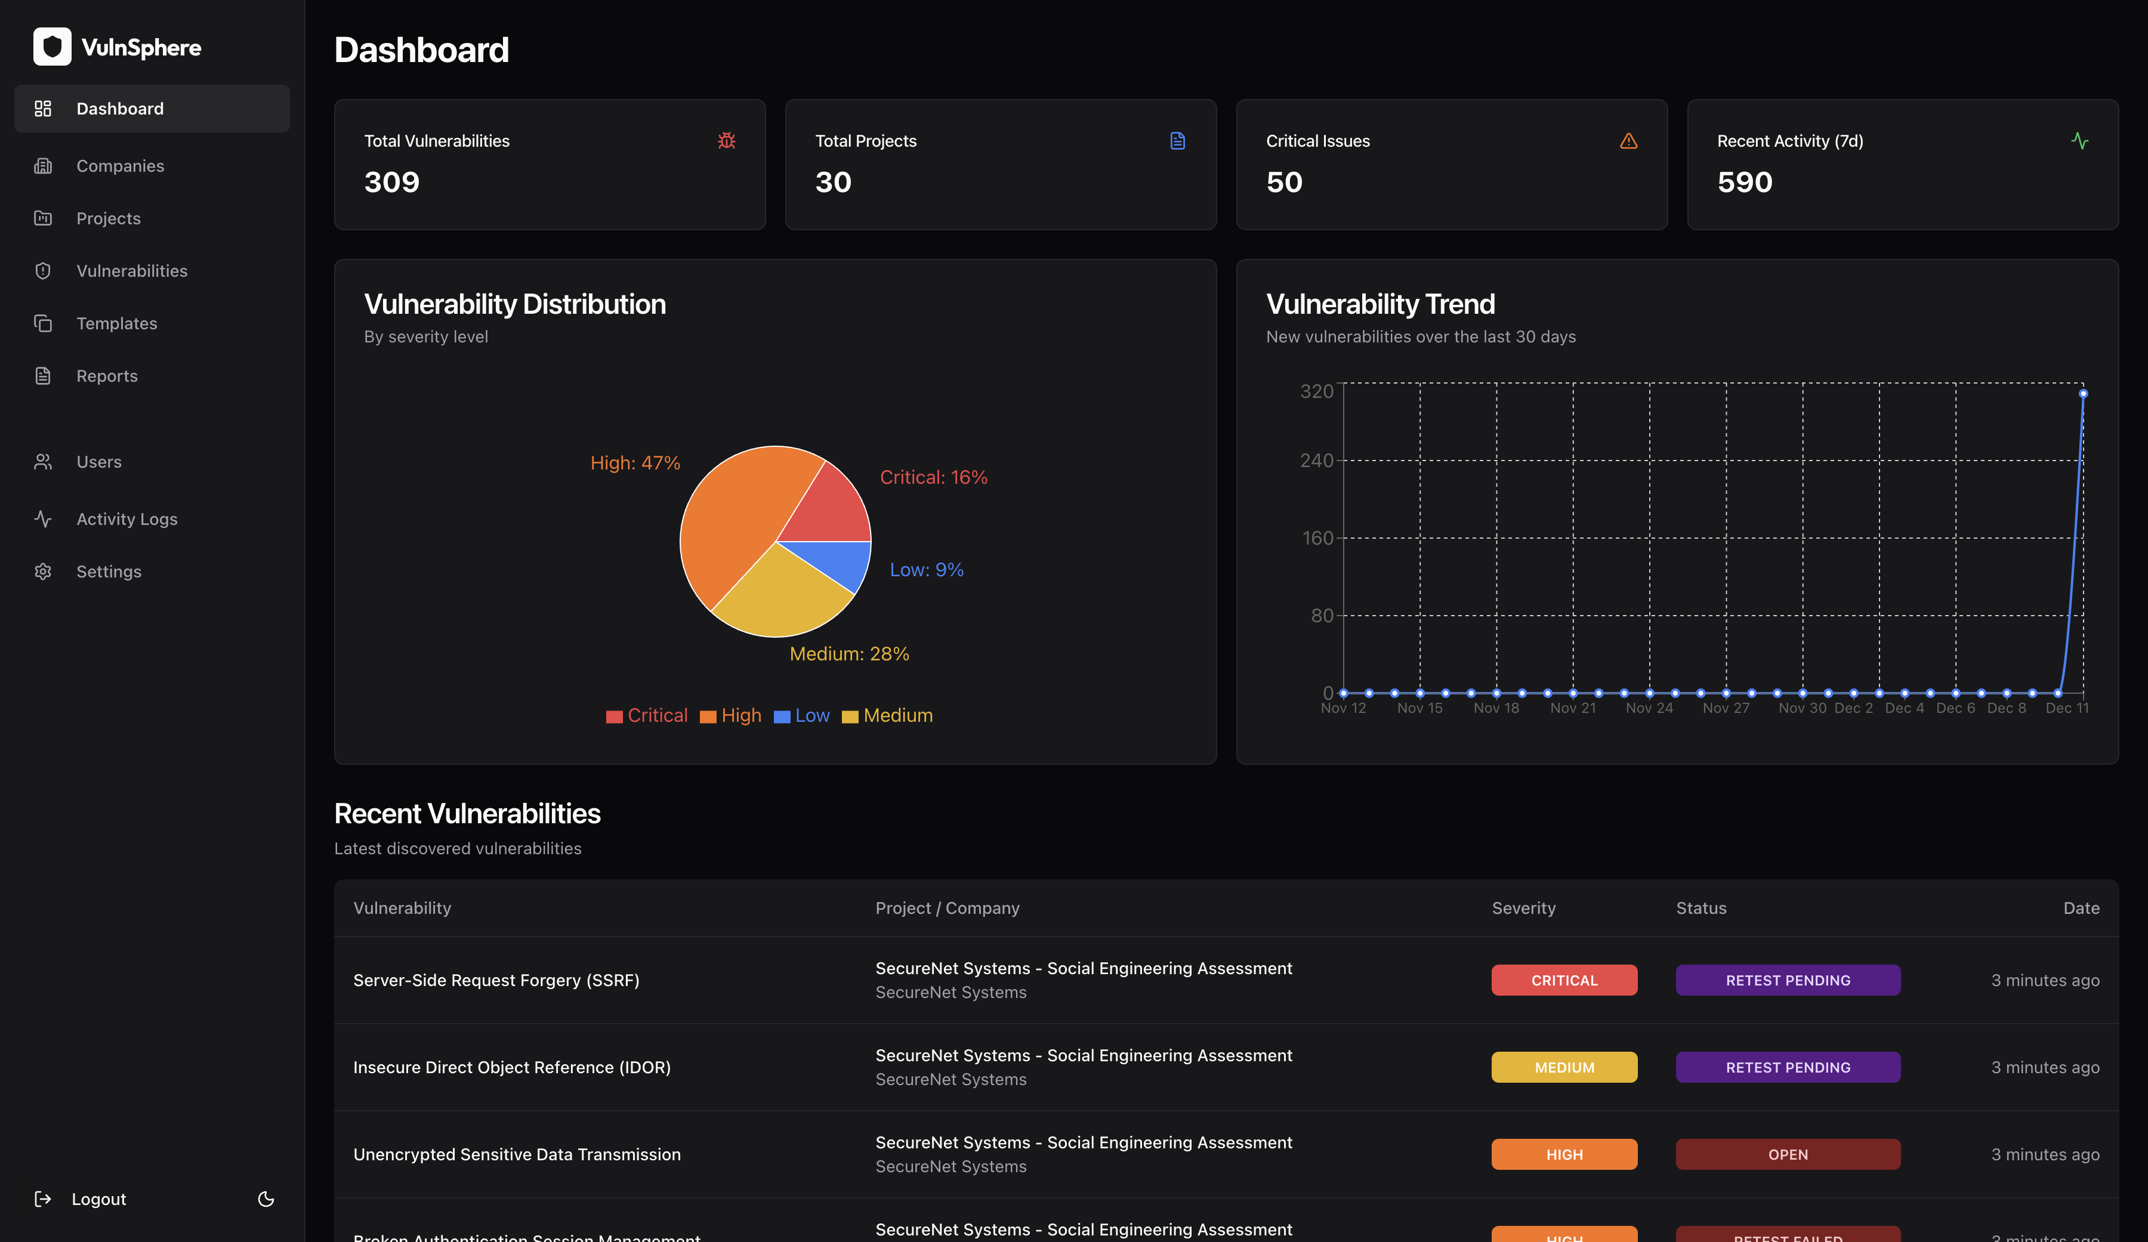Go to Users management
Image resolution: width=2148 pixels, height=1242 pixels.
click(x=152, y=462)
